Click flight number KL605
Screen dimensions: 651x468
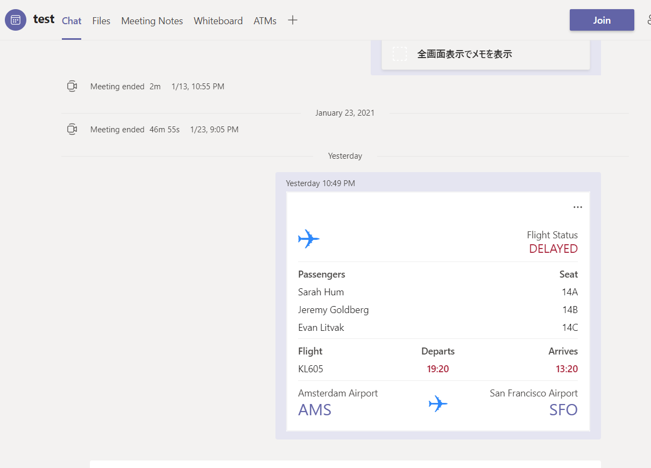(x=310, y=369)
